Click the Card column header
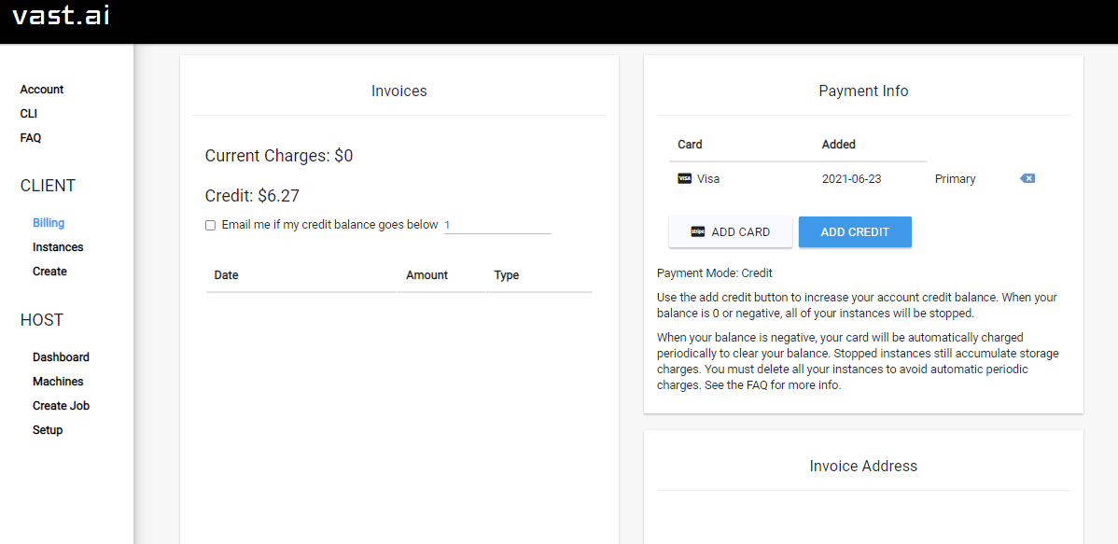 click(x=690, y=144)
